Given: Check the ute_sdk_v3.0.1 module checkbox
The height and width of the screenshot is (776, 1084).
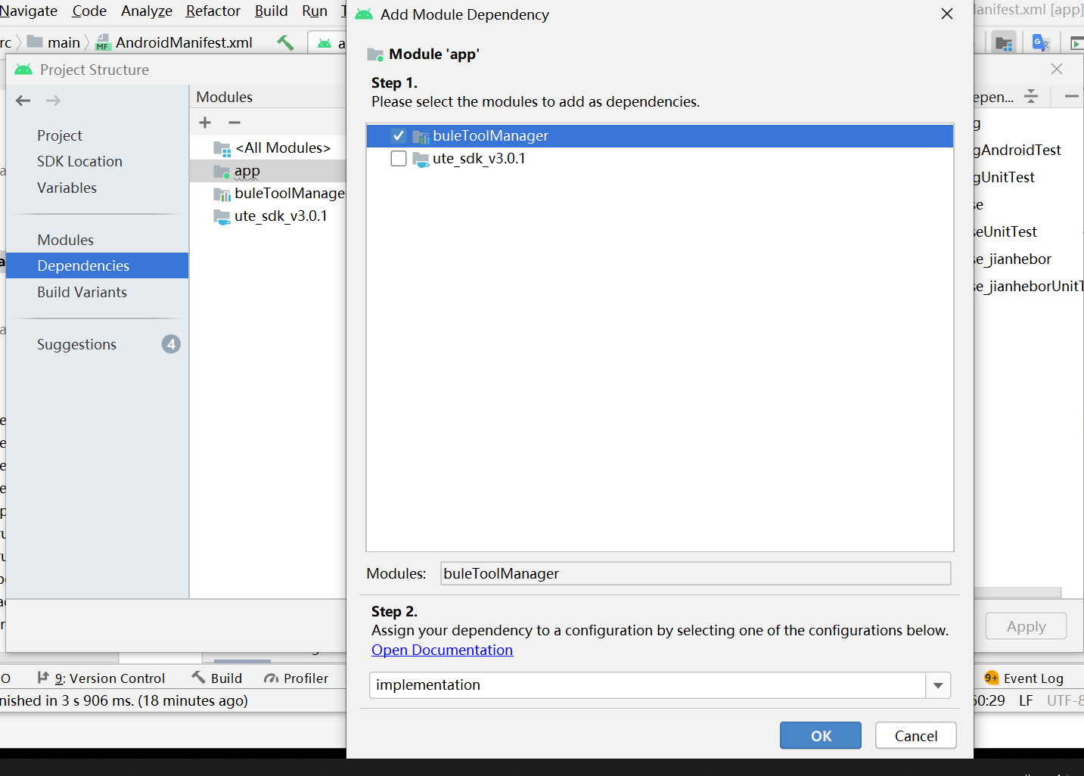Looking at the screenshot, I should [x=399, y=159].
